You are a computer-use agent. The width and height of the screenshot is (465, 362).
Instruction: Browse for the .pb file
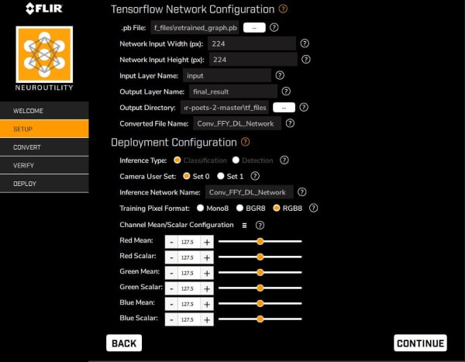(x=254, y=28)
